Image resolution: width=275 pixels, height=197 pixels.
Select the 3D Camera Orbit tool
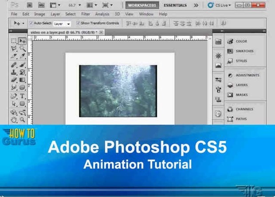tap(22, 113)
